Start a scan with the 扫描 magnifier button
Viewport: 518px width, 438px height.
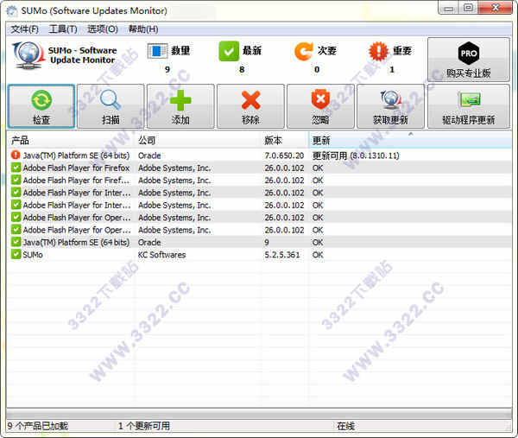(x=111, y=106)
